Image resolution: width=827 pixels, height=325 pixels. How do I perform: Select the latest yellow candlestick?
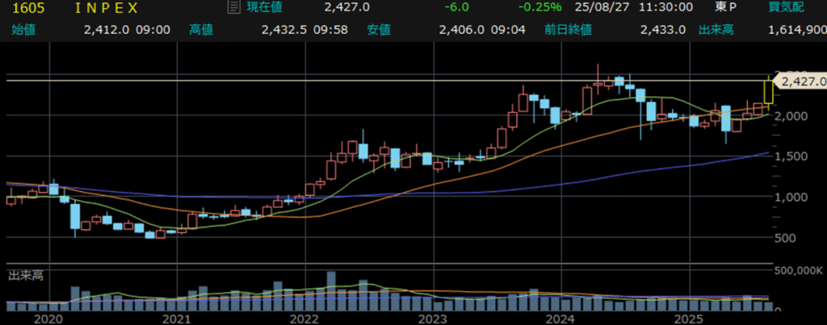767,90
